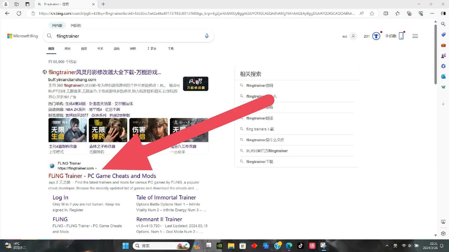Open the 风灵月影修改器大全下载 ad result title
The image size is (449, 252).
pos(105,72)
